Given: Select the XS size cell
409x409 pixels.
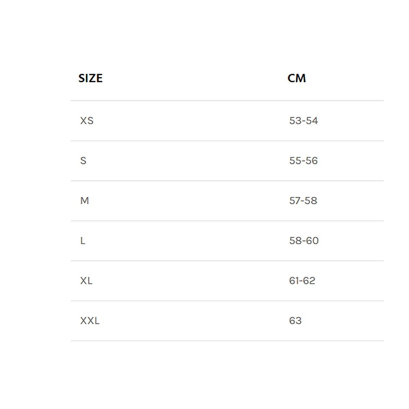Looking at the screenshot, I should [87, 121].
